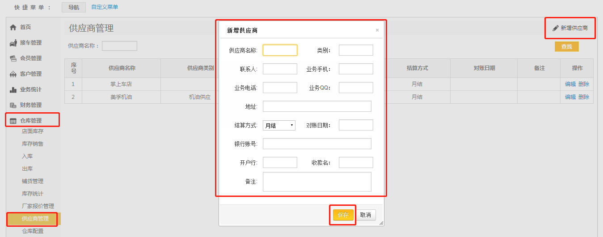Click the 自定义菜单 link at the top

[105, 7]
